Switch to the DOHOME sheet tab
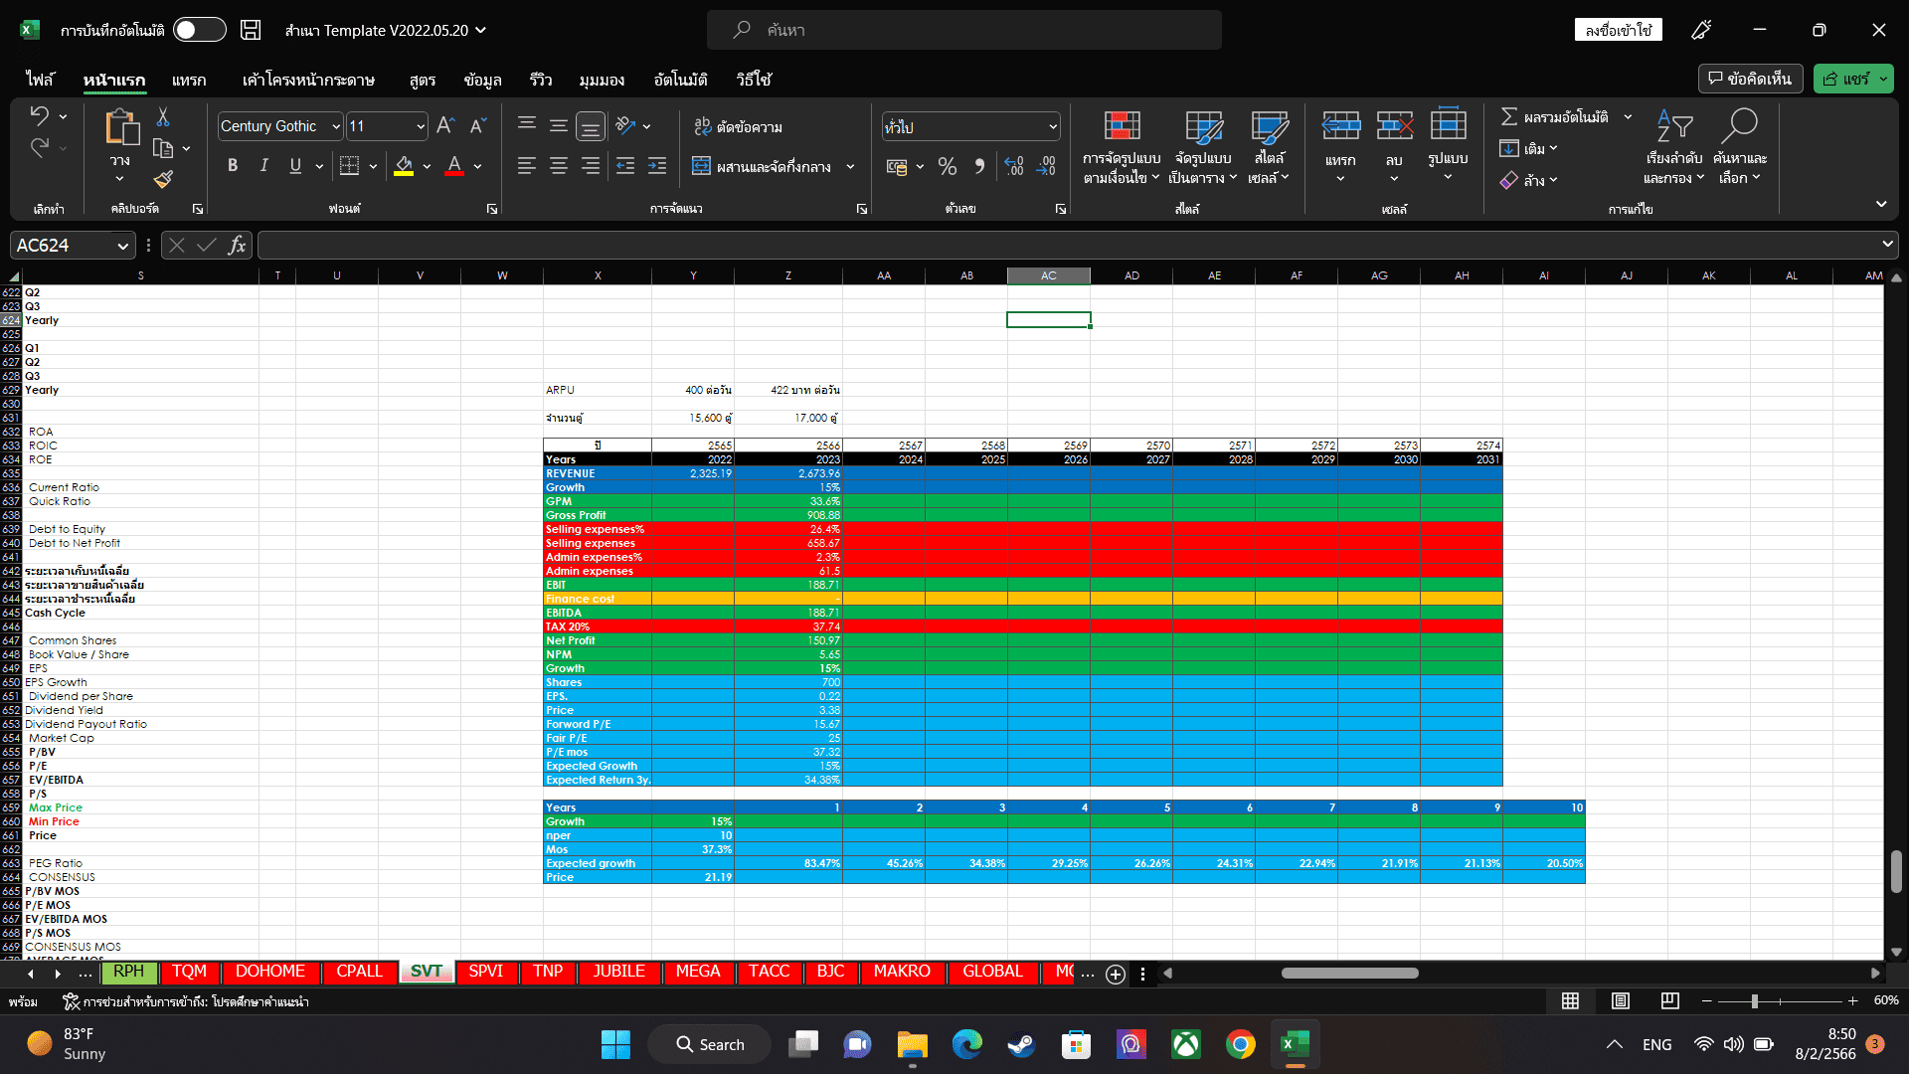Viewport: 1909px width, 1074px height. coord(269,972)
